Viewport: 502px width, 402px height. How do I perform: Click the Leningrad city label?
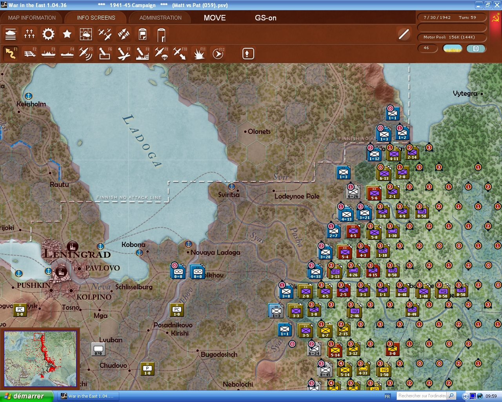pyautogui.click(x=77, y=254)
